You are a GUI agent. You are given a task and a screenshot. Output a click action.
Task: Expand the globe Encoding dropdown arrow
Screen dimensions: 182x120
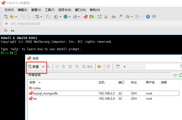[x=70, y=17]
